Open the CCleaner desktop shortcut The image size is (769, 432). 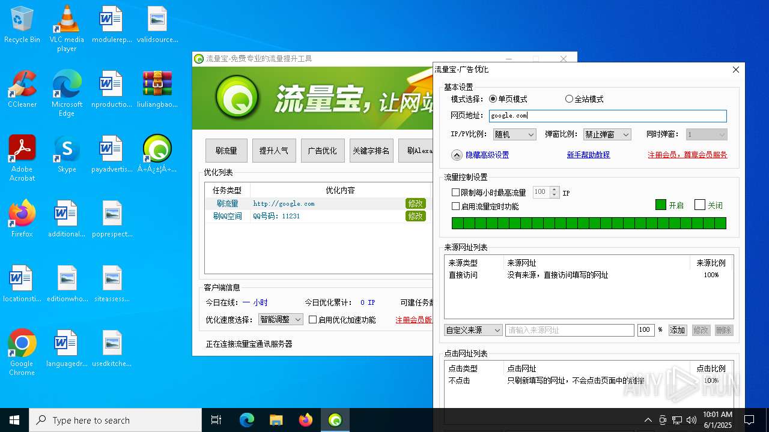[22, 89]
